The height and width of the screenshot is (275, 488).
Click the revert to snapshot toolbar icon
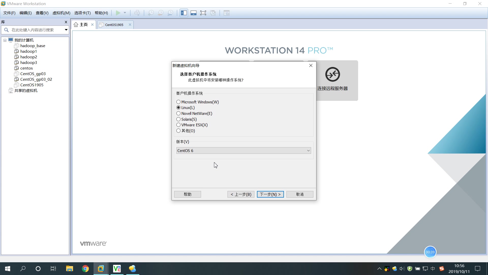[161, 13]
